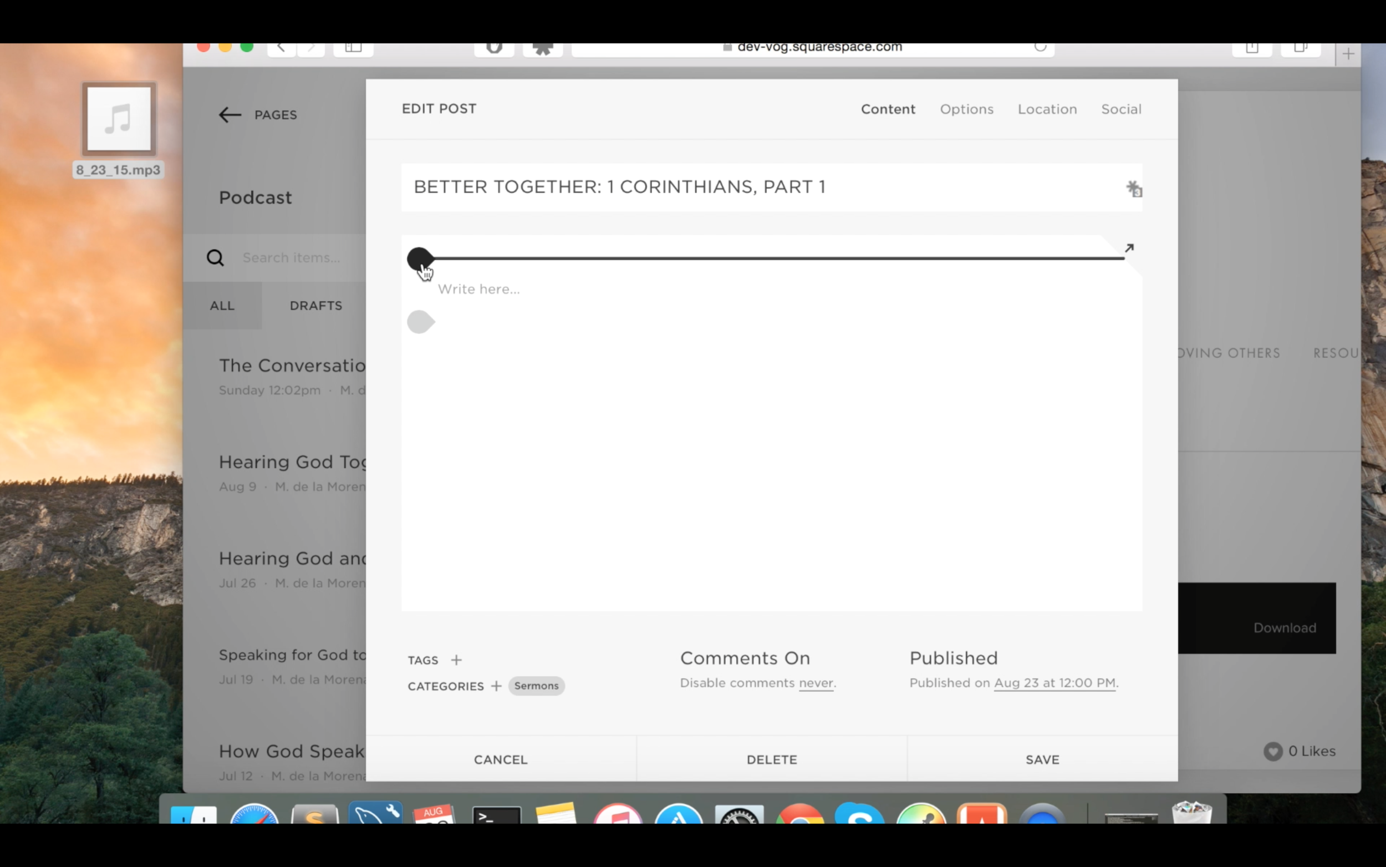
Task: Click the Download button behind the dialog
Action: pos(1285,628)
